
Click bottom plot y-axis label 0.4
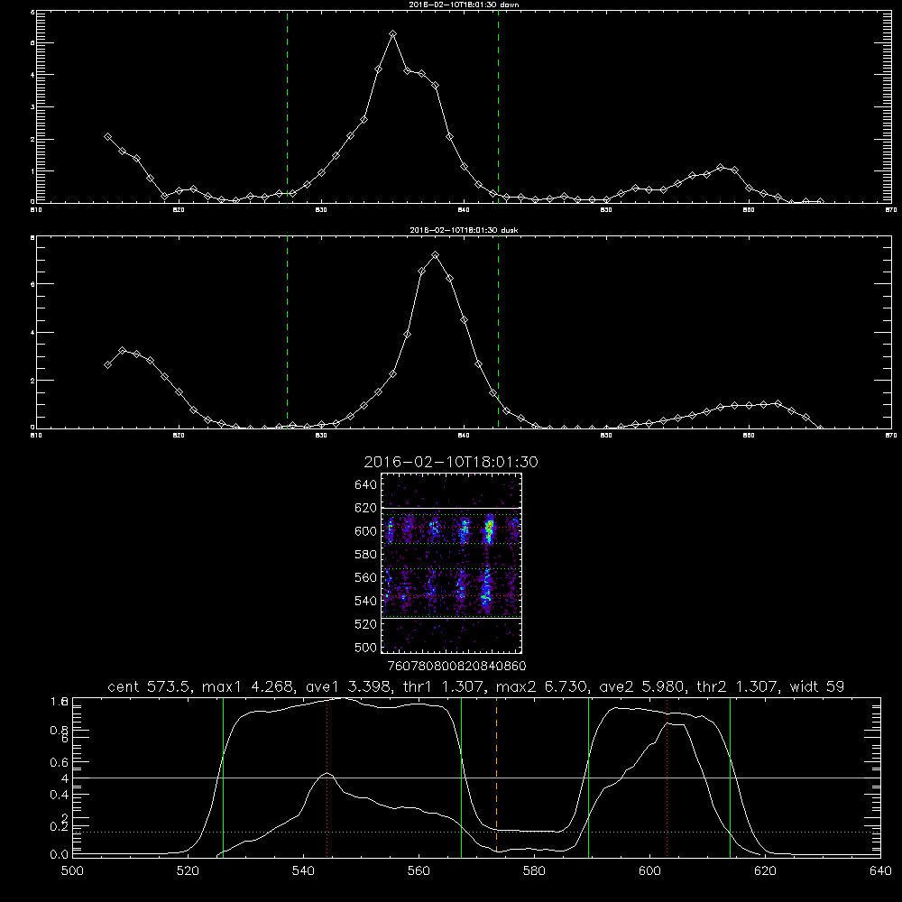pos(60,795)
